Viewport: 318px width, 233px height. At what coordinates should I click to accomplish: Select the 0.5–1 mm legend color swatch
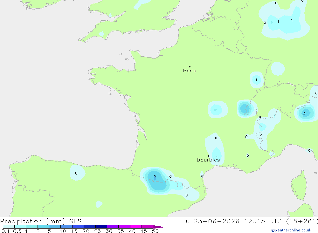(20, 227)
